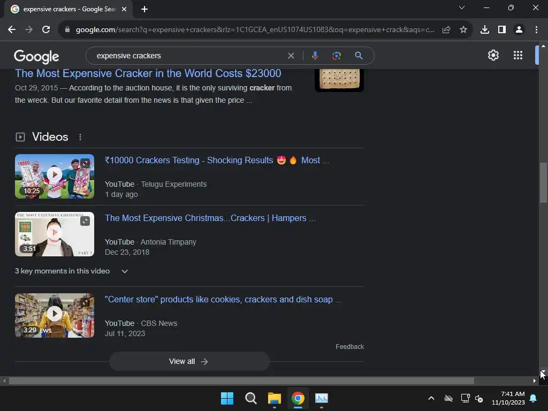Open the clock and calendar flyout
548x411 pixels.
[508, 398]
